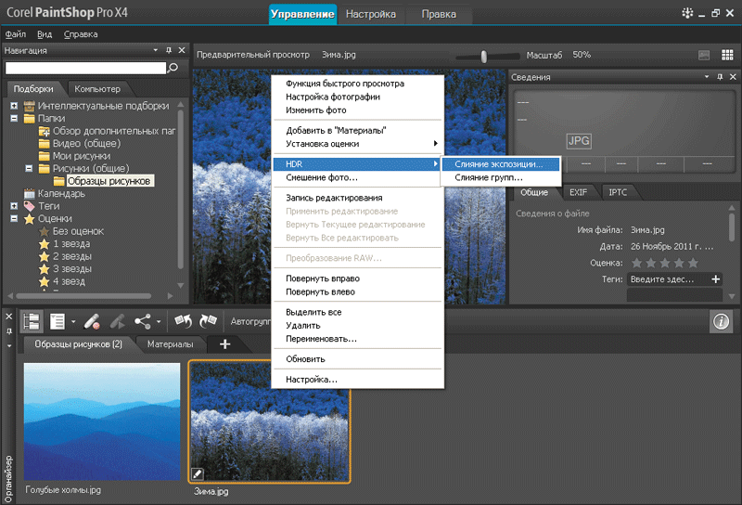This screenshot has height=505, width=742.
Task: Expand the Теги tree node
Action: (15, 206)
